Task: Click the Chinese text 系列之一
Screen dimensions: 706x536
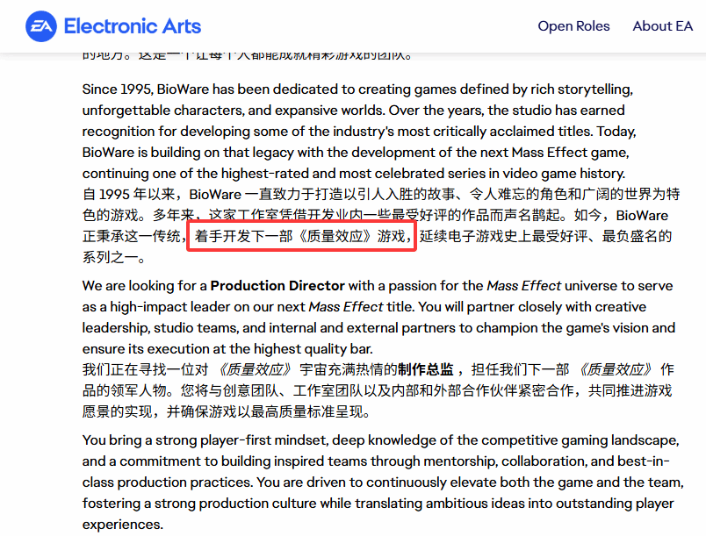Action: [x=114, y=258]
